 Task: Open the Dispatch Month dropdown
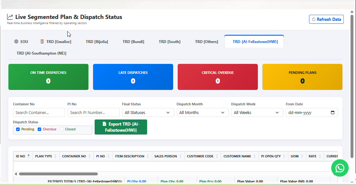[x=202, y=112]
